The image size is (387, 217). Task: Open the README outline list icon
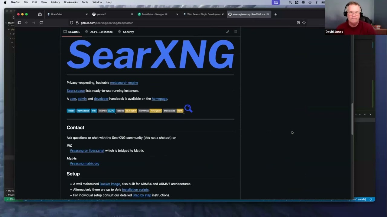(235, 32)
